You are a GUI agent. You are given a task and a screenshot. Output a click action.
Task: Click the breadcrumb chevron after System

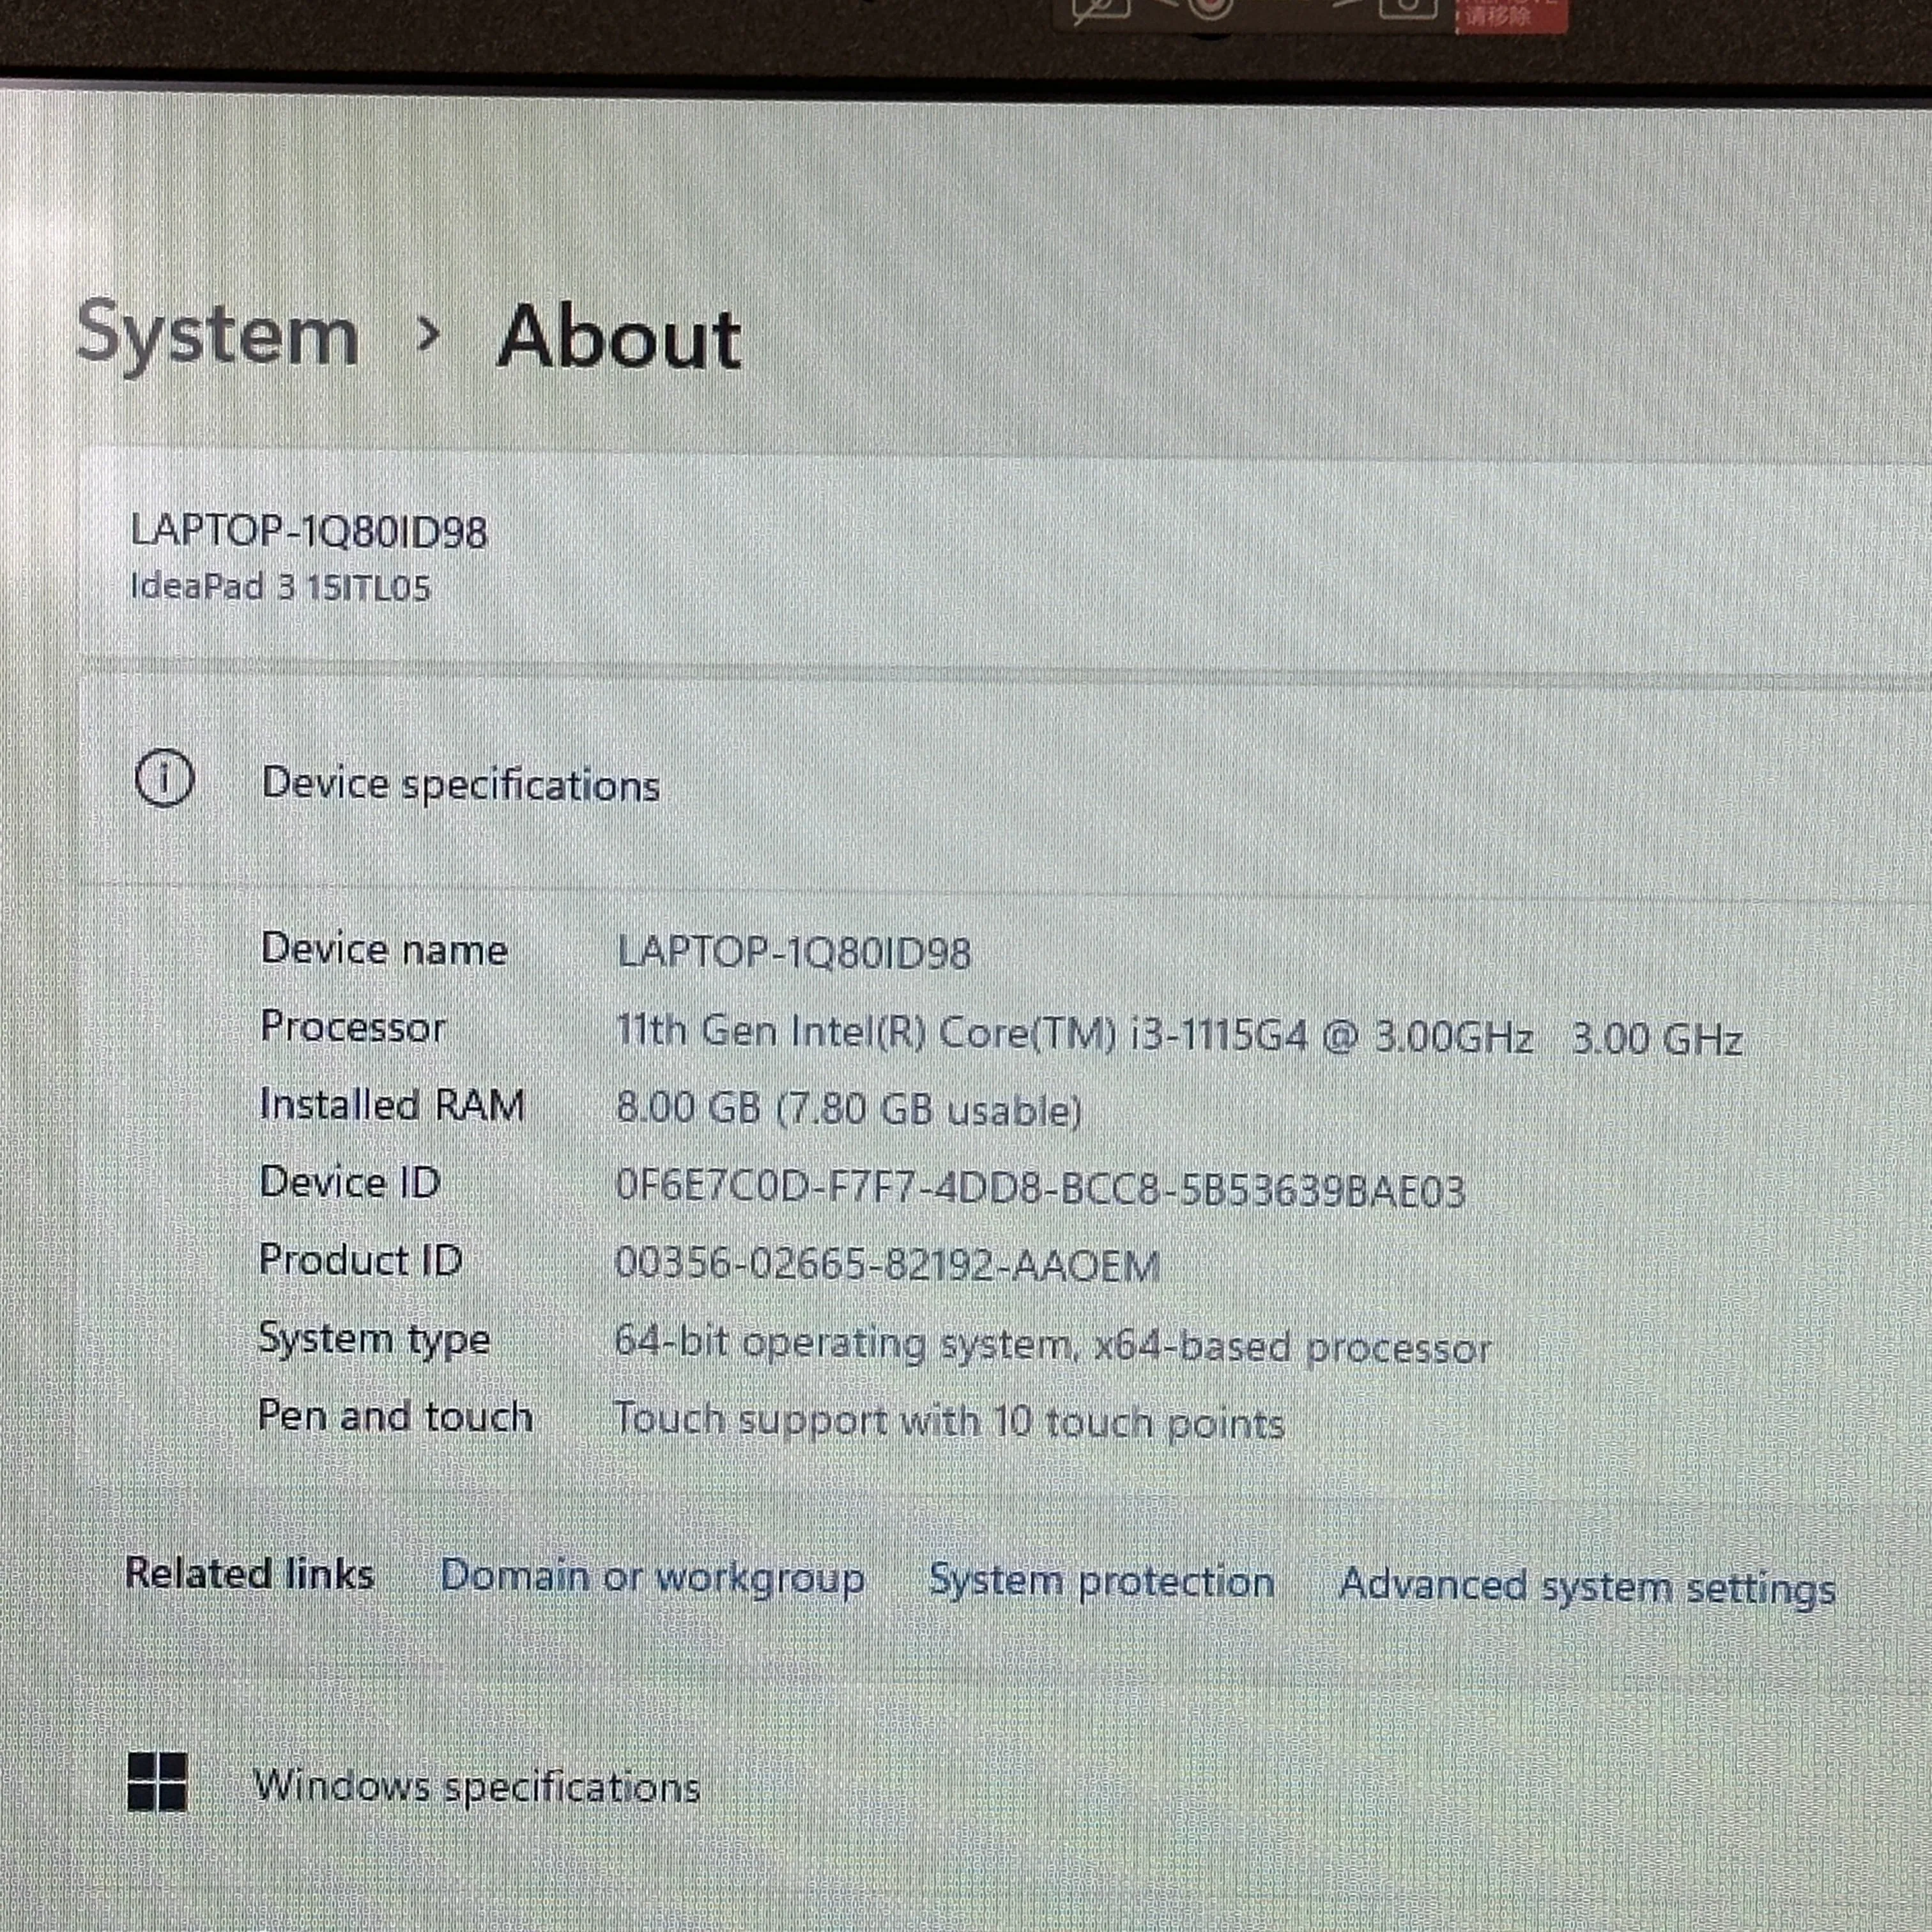pos(428,335)
